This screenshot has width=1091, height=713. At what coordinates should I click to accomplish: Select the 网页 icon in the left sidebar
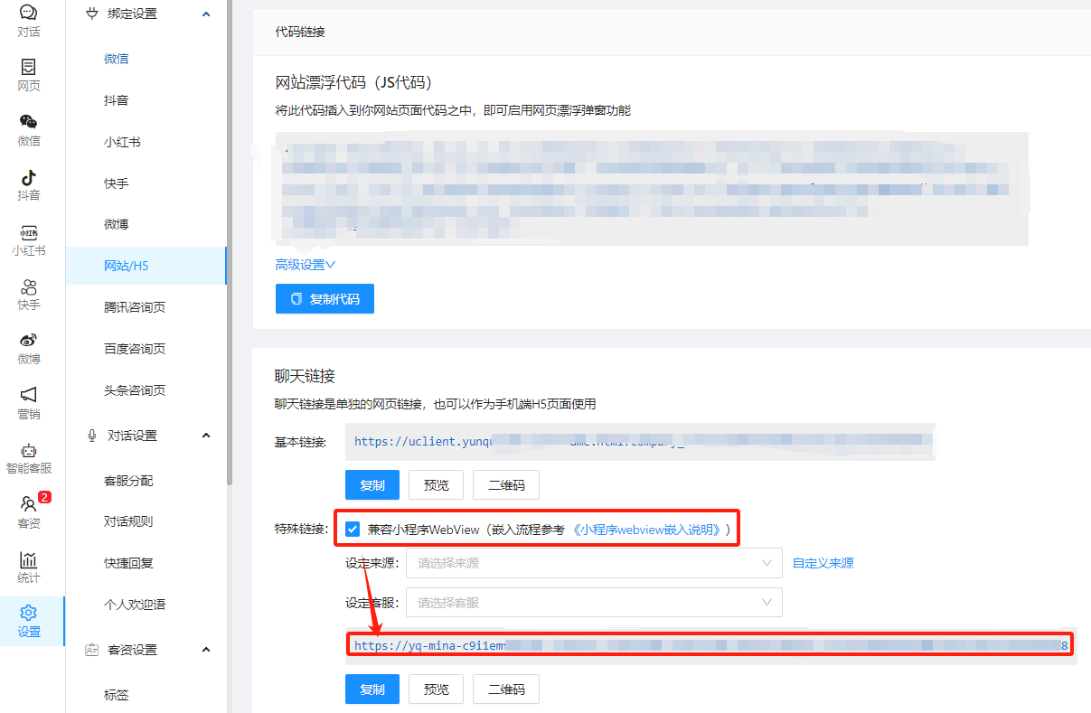(28, 74)
